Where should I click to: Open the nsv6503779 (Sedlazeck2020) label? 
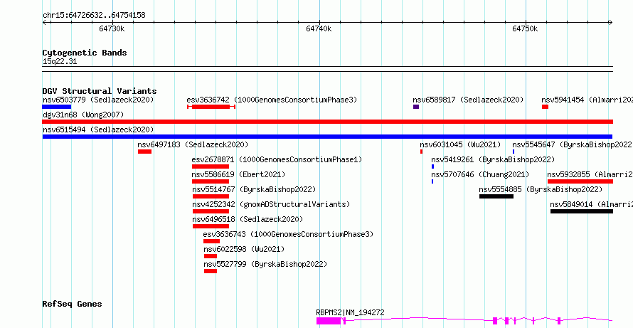click(98, 100)
